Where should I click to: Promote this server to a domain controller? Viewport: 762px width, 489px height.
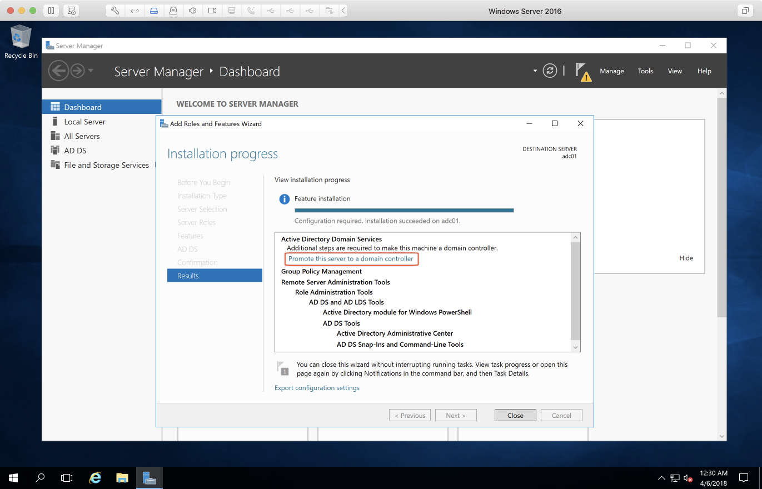pos(351,259)
